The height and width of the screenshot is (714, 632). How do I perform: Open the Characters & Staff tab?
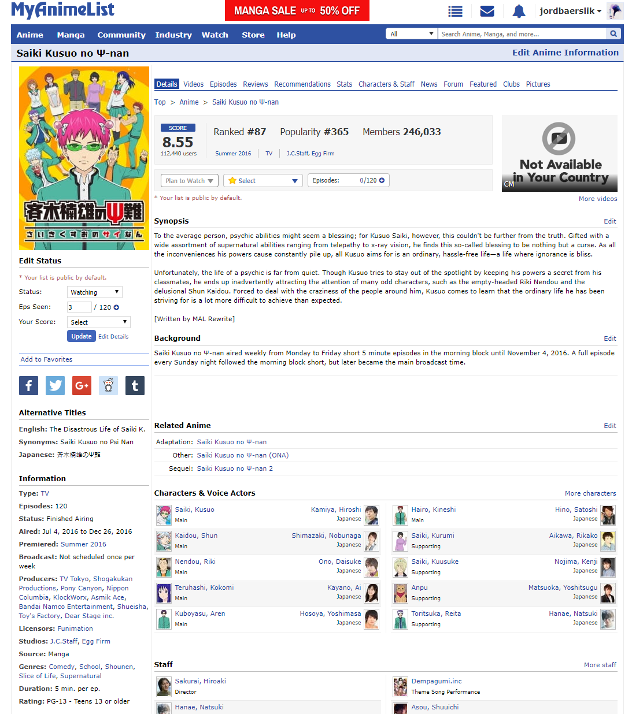[x=386, y=84]
